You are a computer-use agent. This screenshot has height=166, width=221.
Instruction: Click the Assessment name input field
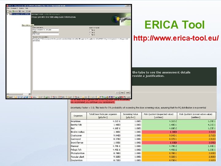click(46, 30)
